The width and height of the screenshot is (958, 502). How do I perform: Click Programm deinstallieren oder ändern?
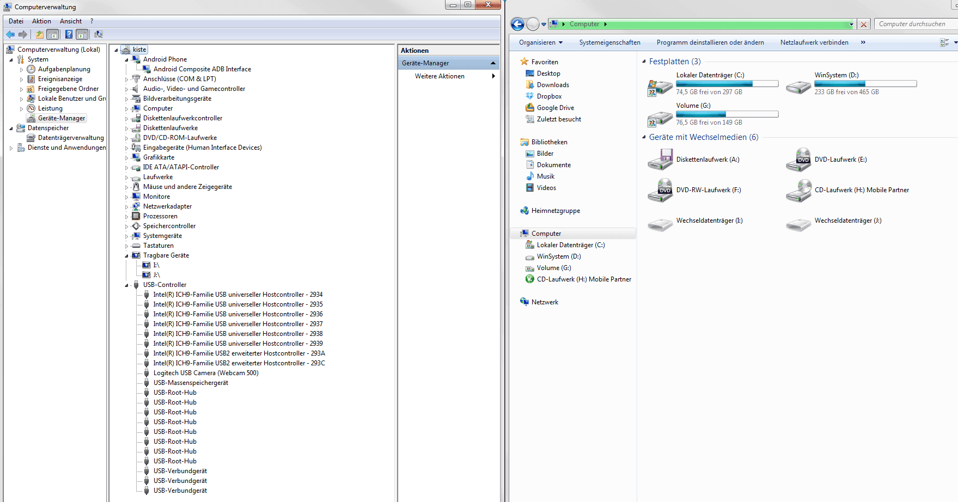click(710, 42)
